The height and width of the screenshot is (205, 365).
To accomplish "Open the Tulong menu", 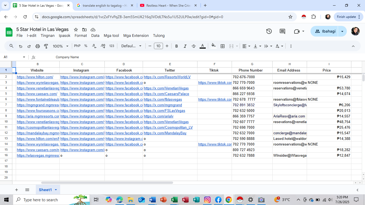I will (159, 36).
